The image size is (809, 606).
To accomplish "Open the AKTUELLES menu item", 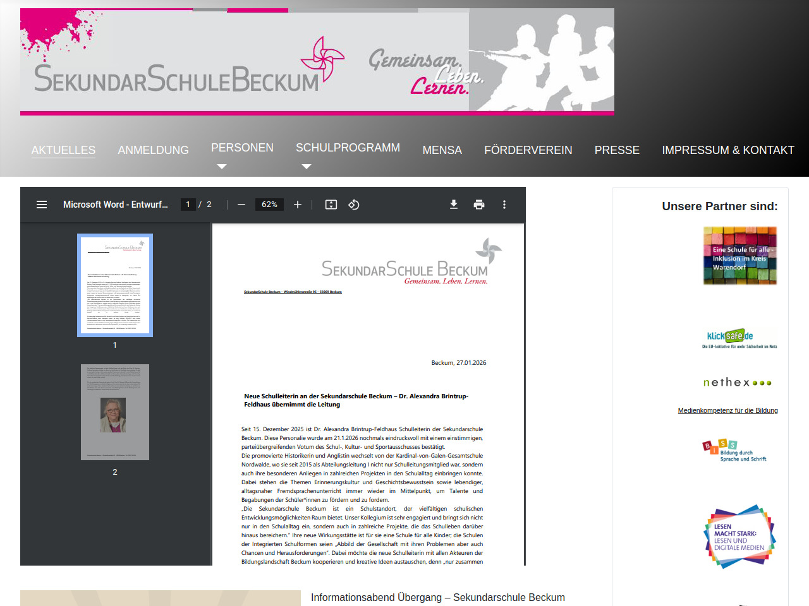I will click(x=63, y=150).
